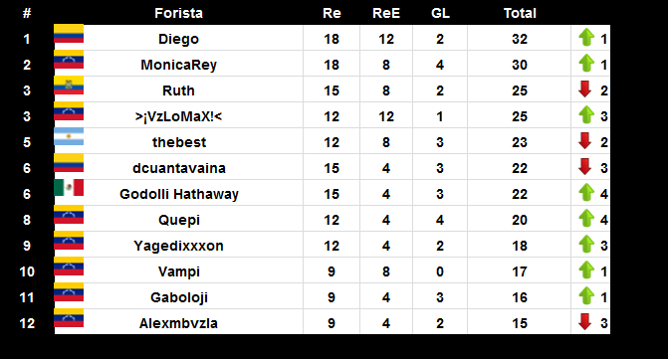668x359 pixels.
Task: Click the red down arrow in dcuantavaina's row
Action: pos(585,166)
